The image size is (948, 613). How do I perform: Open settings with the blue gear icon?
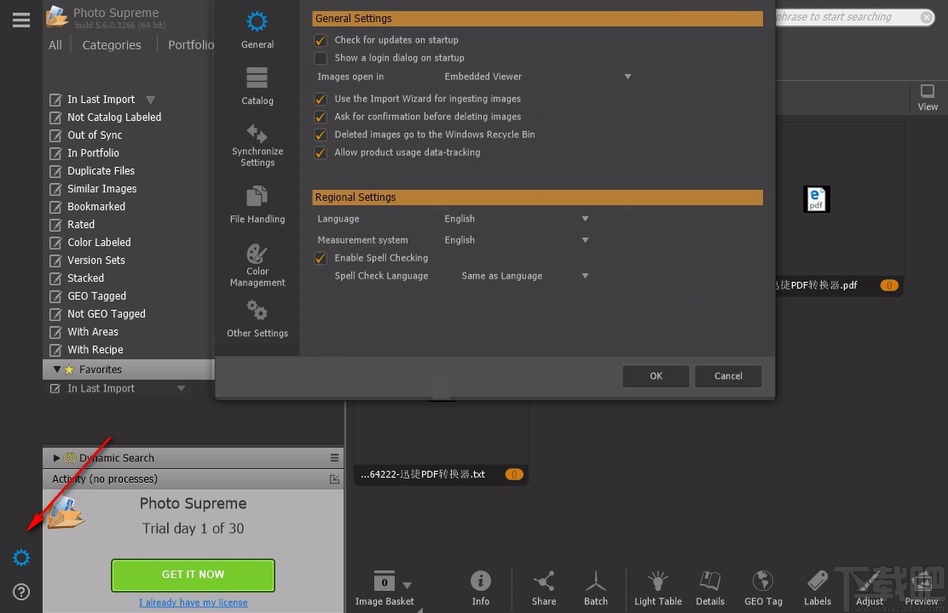click(x=21, y=558)
